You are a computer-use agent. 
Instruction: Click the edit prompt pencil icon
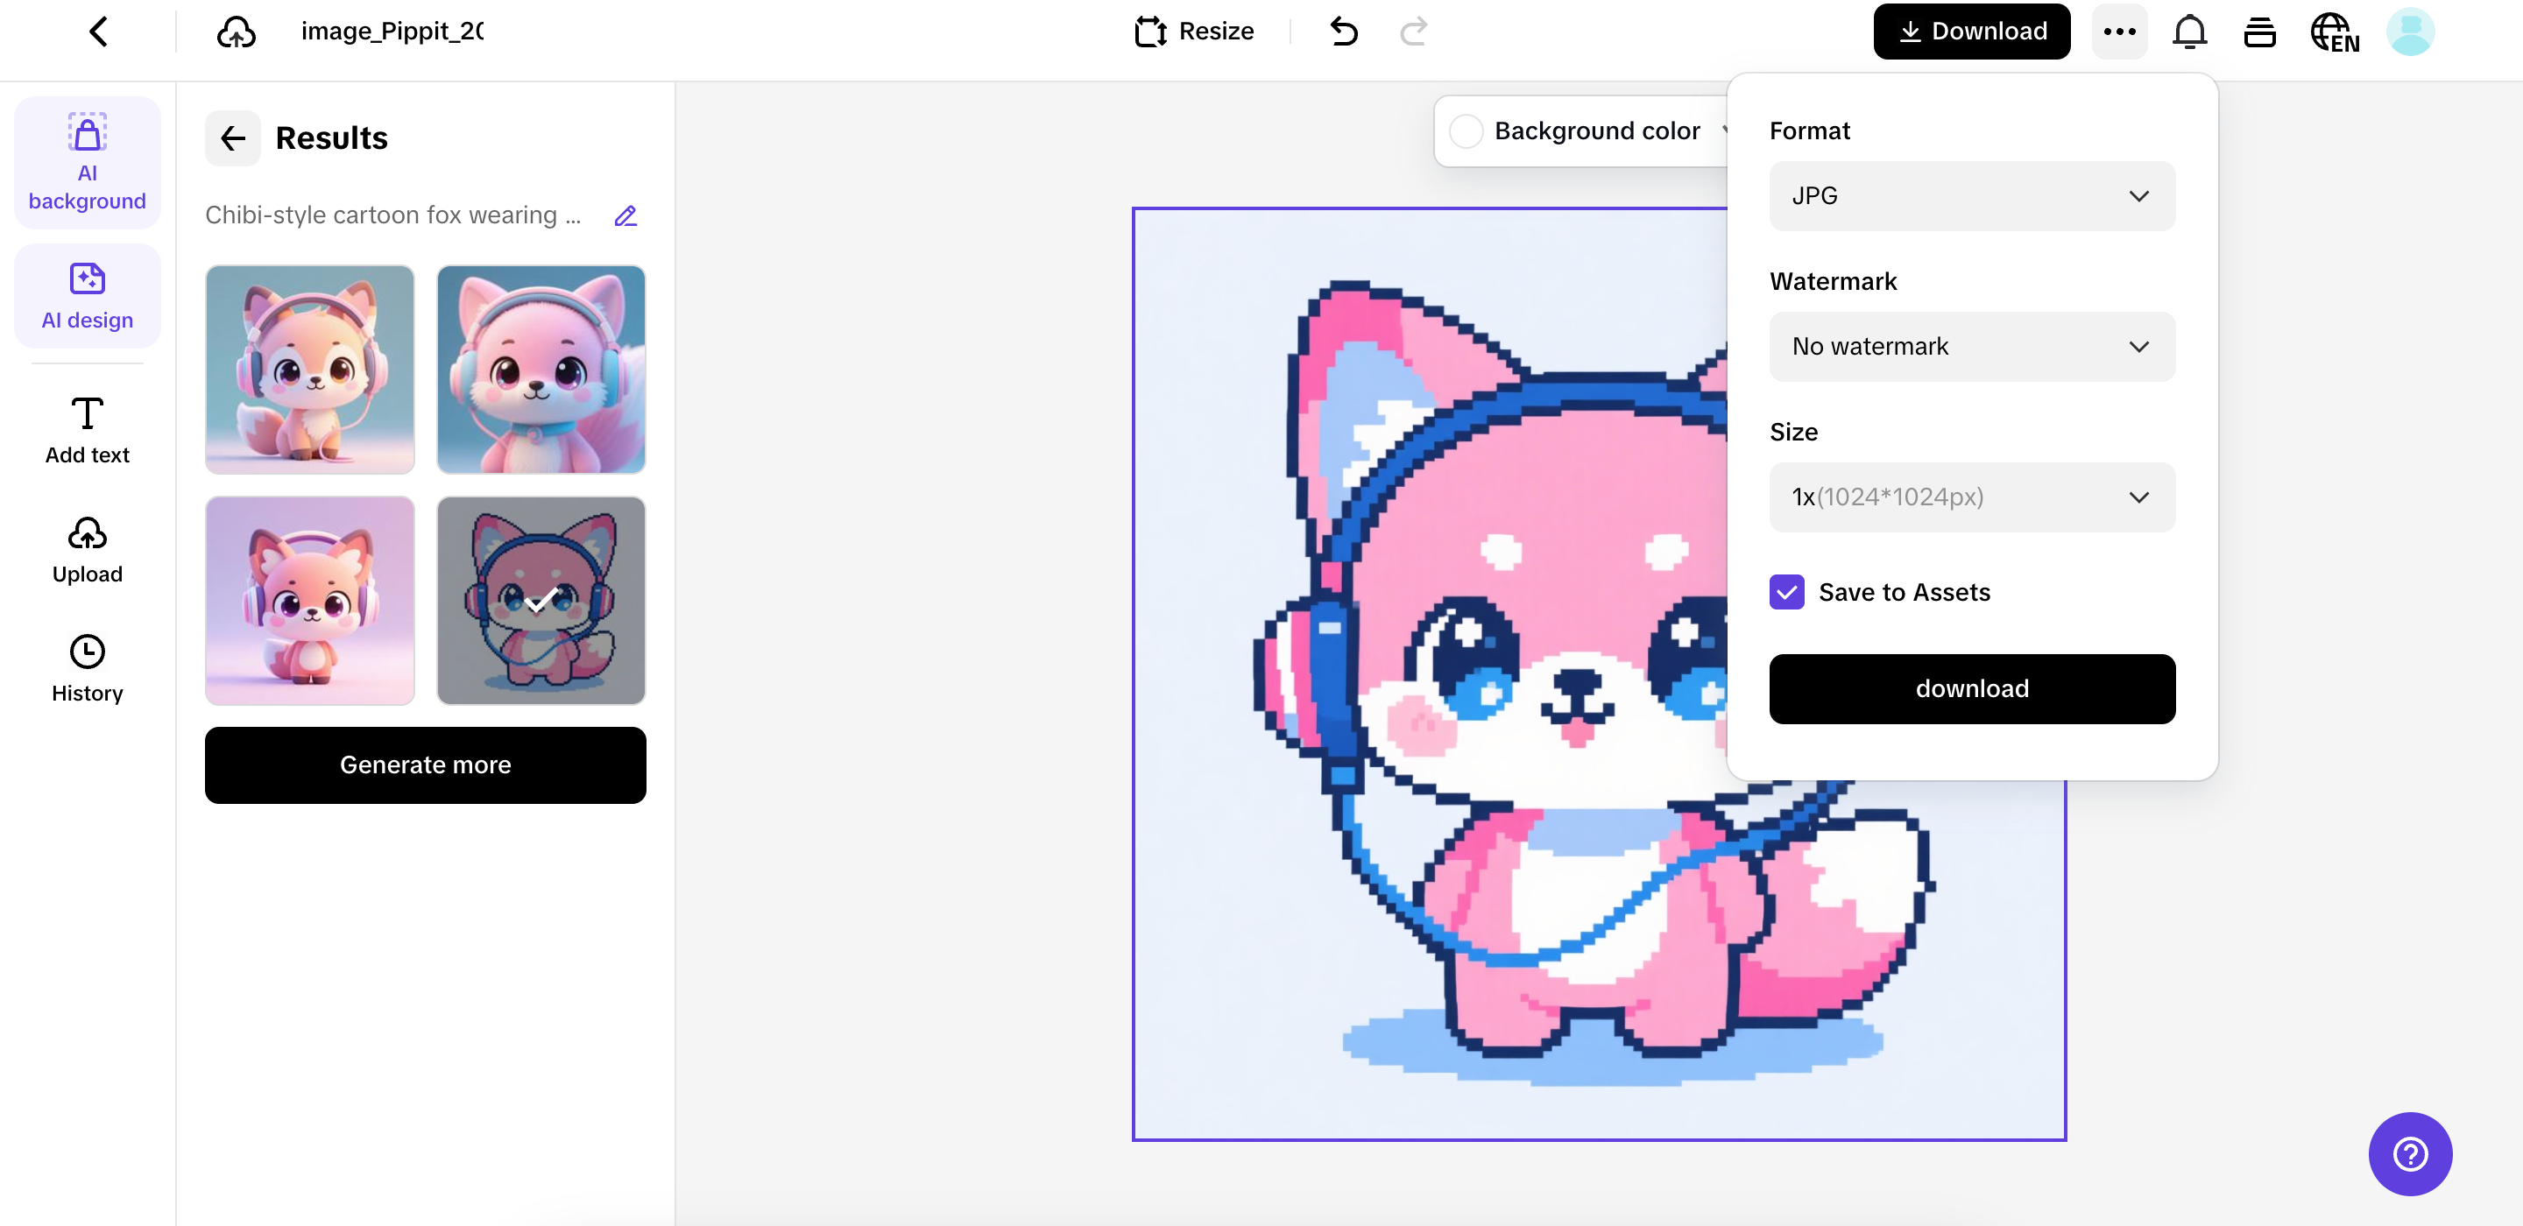(x=625, y=215)
